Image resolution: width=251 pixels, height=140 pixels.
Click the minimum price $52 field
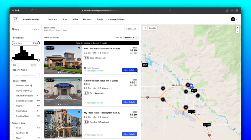coord(17,65)
